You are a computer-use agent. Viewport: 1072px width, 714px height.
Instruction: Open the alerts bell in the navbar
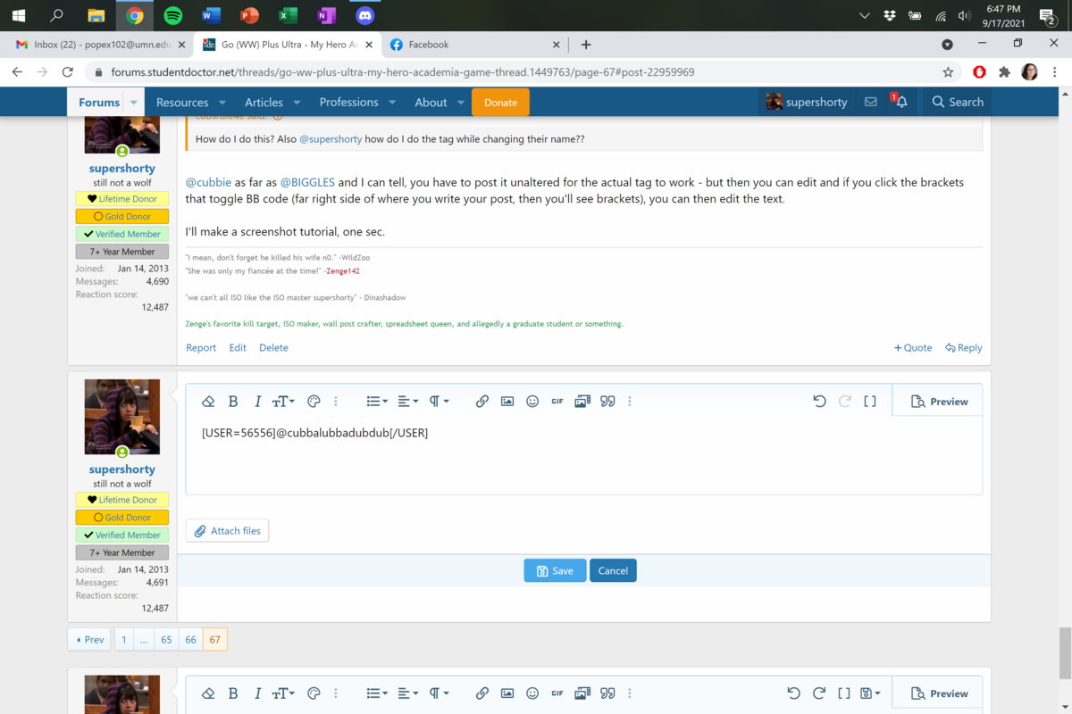(x=900, y=103)
